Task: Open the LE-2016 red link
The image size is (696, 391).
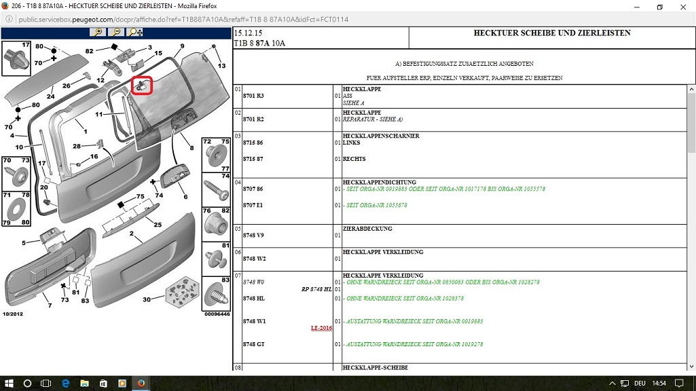Action: (321, 328)
